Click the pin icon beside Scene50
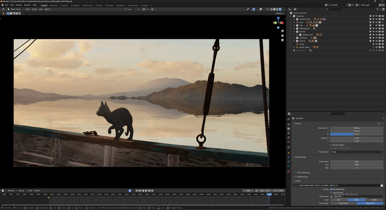Image resolution: width=386 pixels, height=210 pixels. [383, 118]
